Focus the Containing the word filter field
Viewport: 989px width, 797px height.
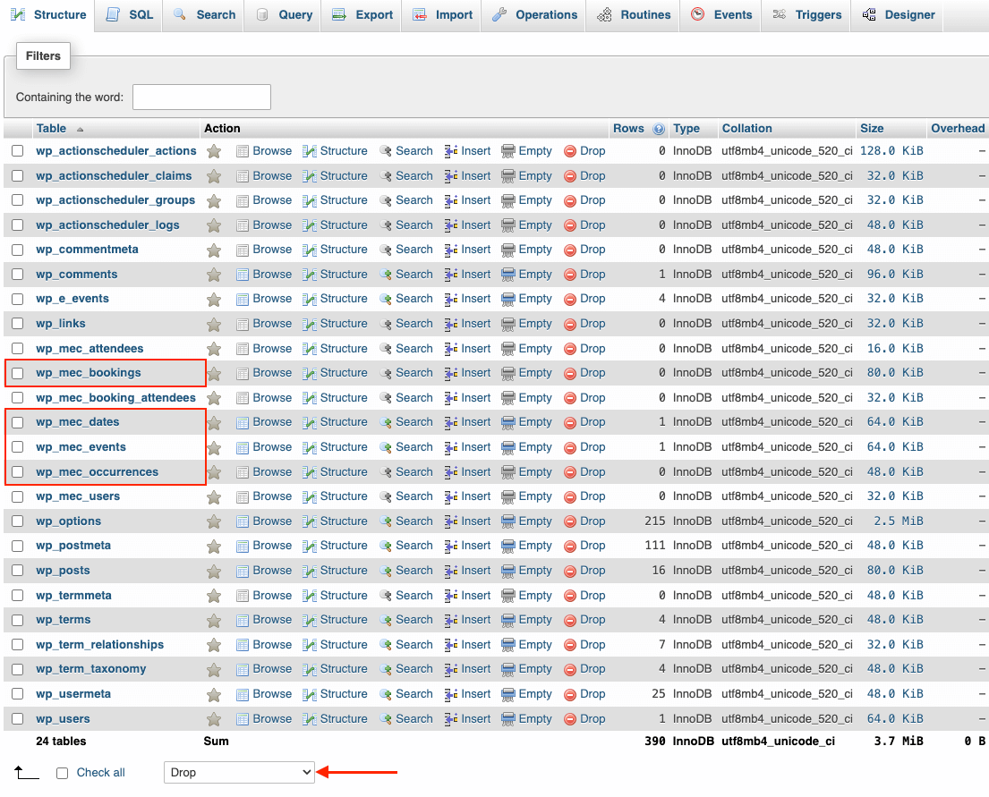(201, 97)
